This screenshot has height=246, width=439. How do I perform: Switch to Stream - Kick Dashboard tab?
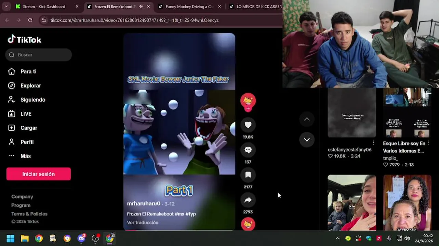pos(44,6)
